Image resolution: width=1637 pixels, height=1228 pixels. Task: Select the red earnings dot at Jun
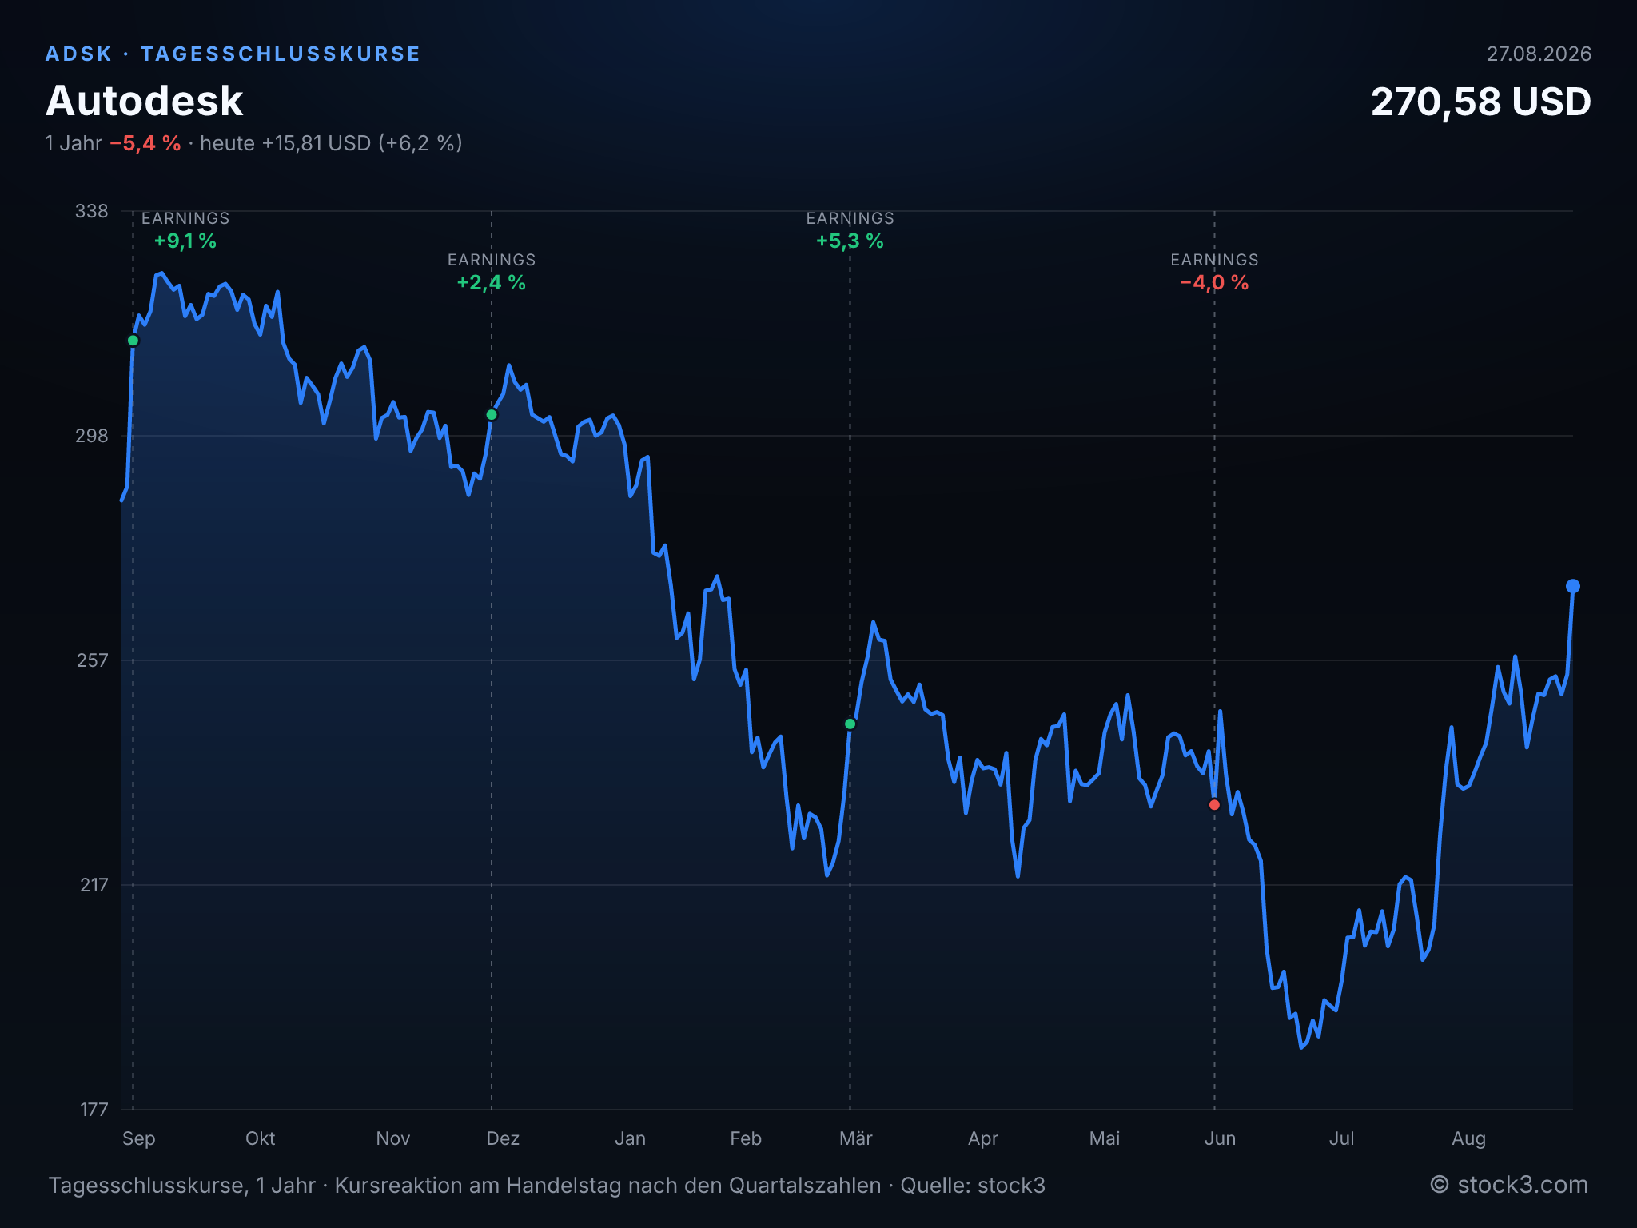[x=1214, y=805]
